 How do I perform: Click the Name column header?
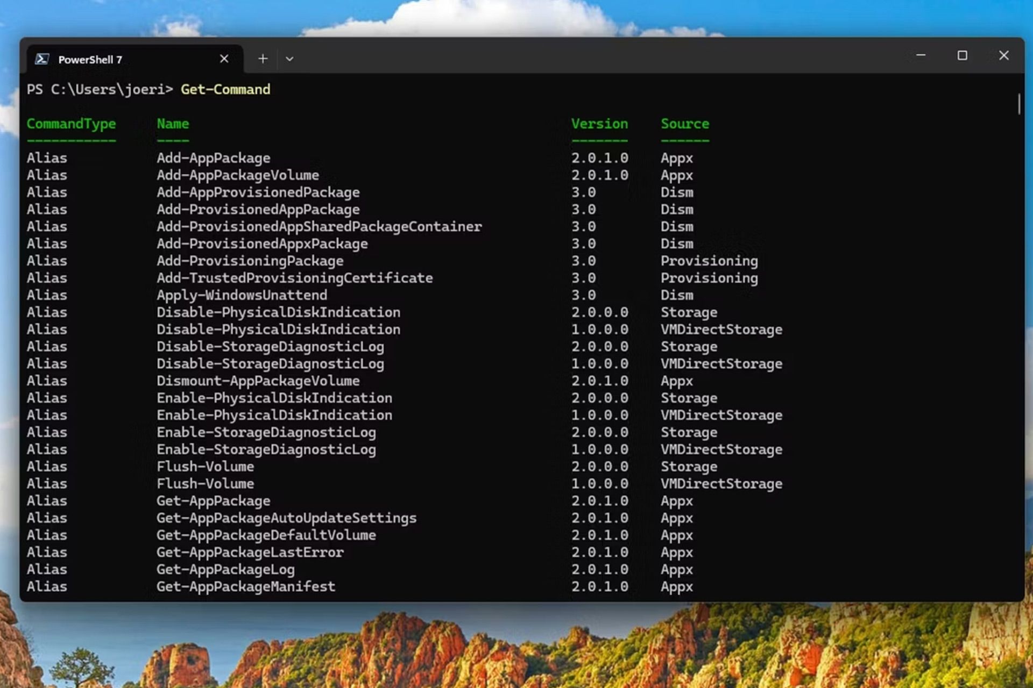(172, 124)
